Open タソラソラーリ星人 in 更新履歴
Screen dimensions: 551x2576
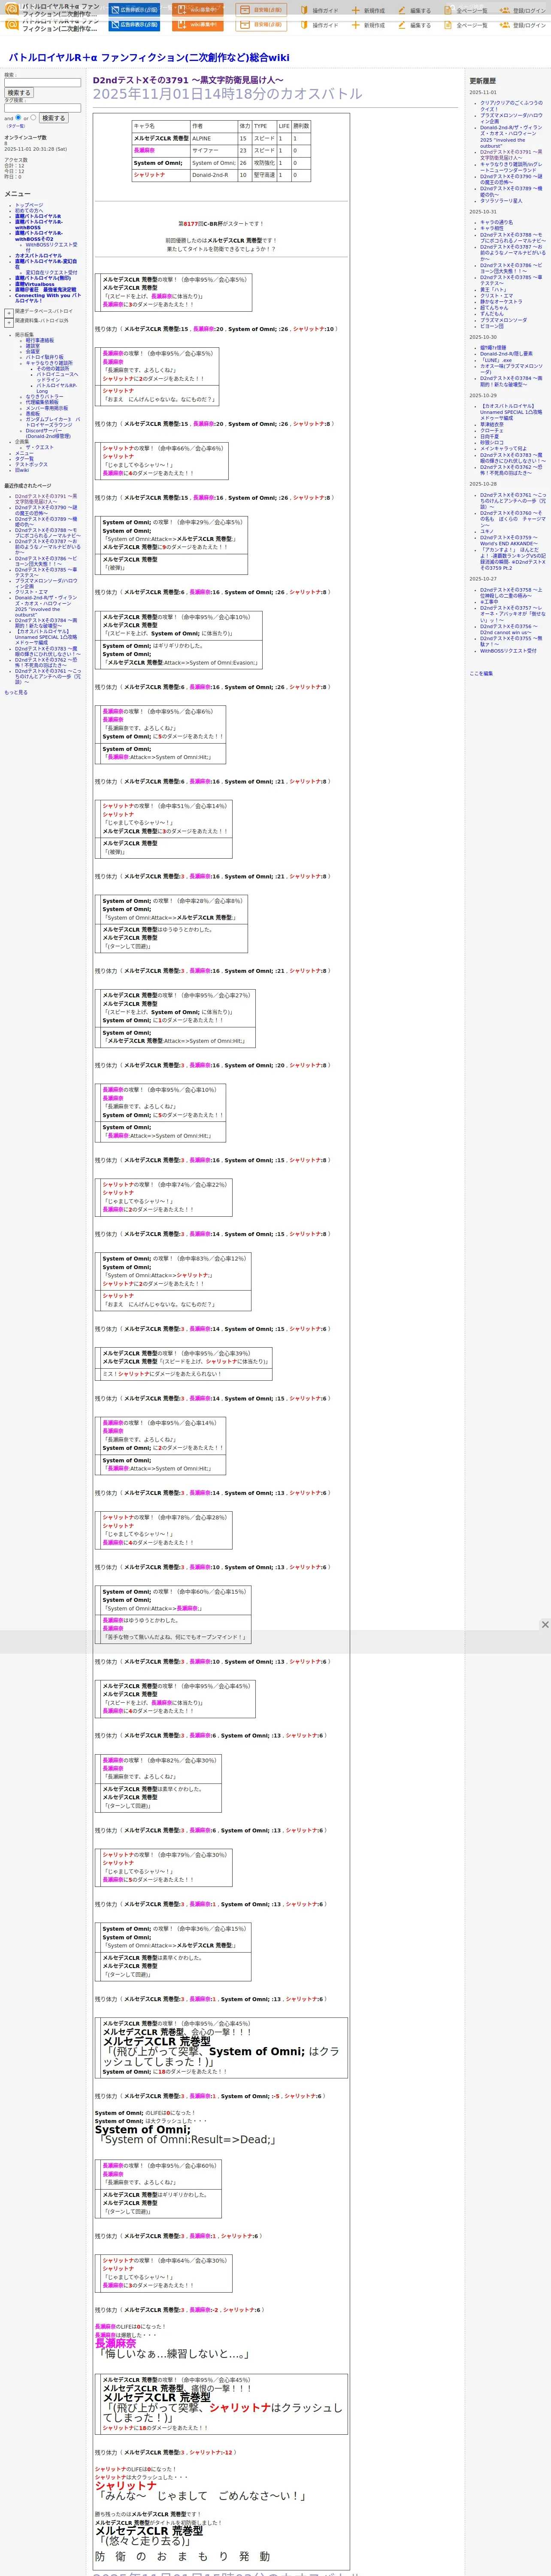pos(501,200)
